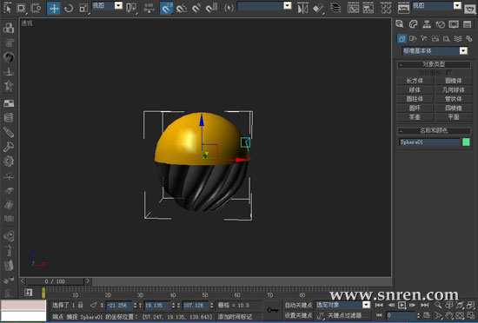Switch to the Modify panel tab
The width and height of the screenshot is (478, 323).
[x=413, y=24]
